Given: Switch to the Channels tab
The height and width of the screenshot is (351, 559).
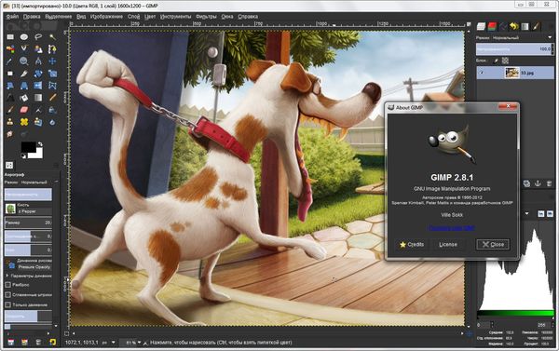Looking at the screenshot, I should tap(492, 26).
